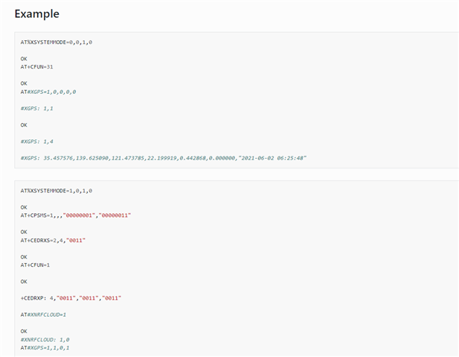459x357 pixels.
Task: Click the "2021-06-02 06:25:48" timestamp text
Action: 272,158
